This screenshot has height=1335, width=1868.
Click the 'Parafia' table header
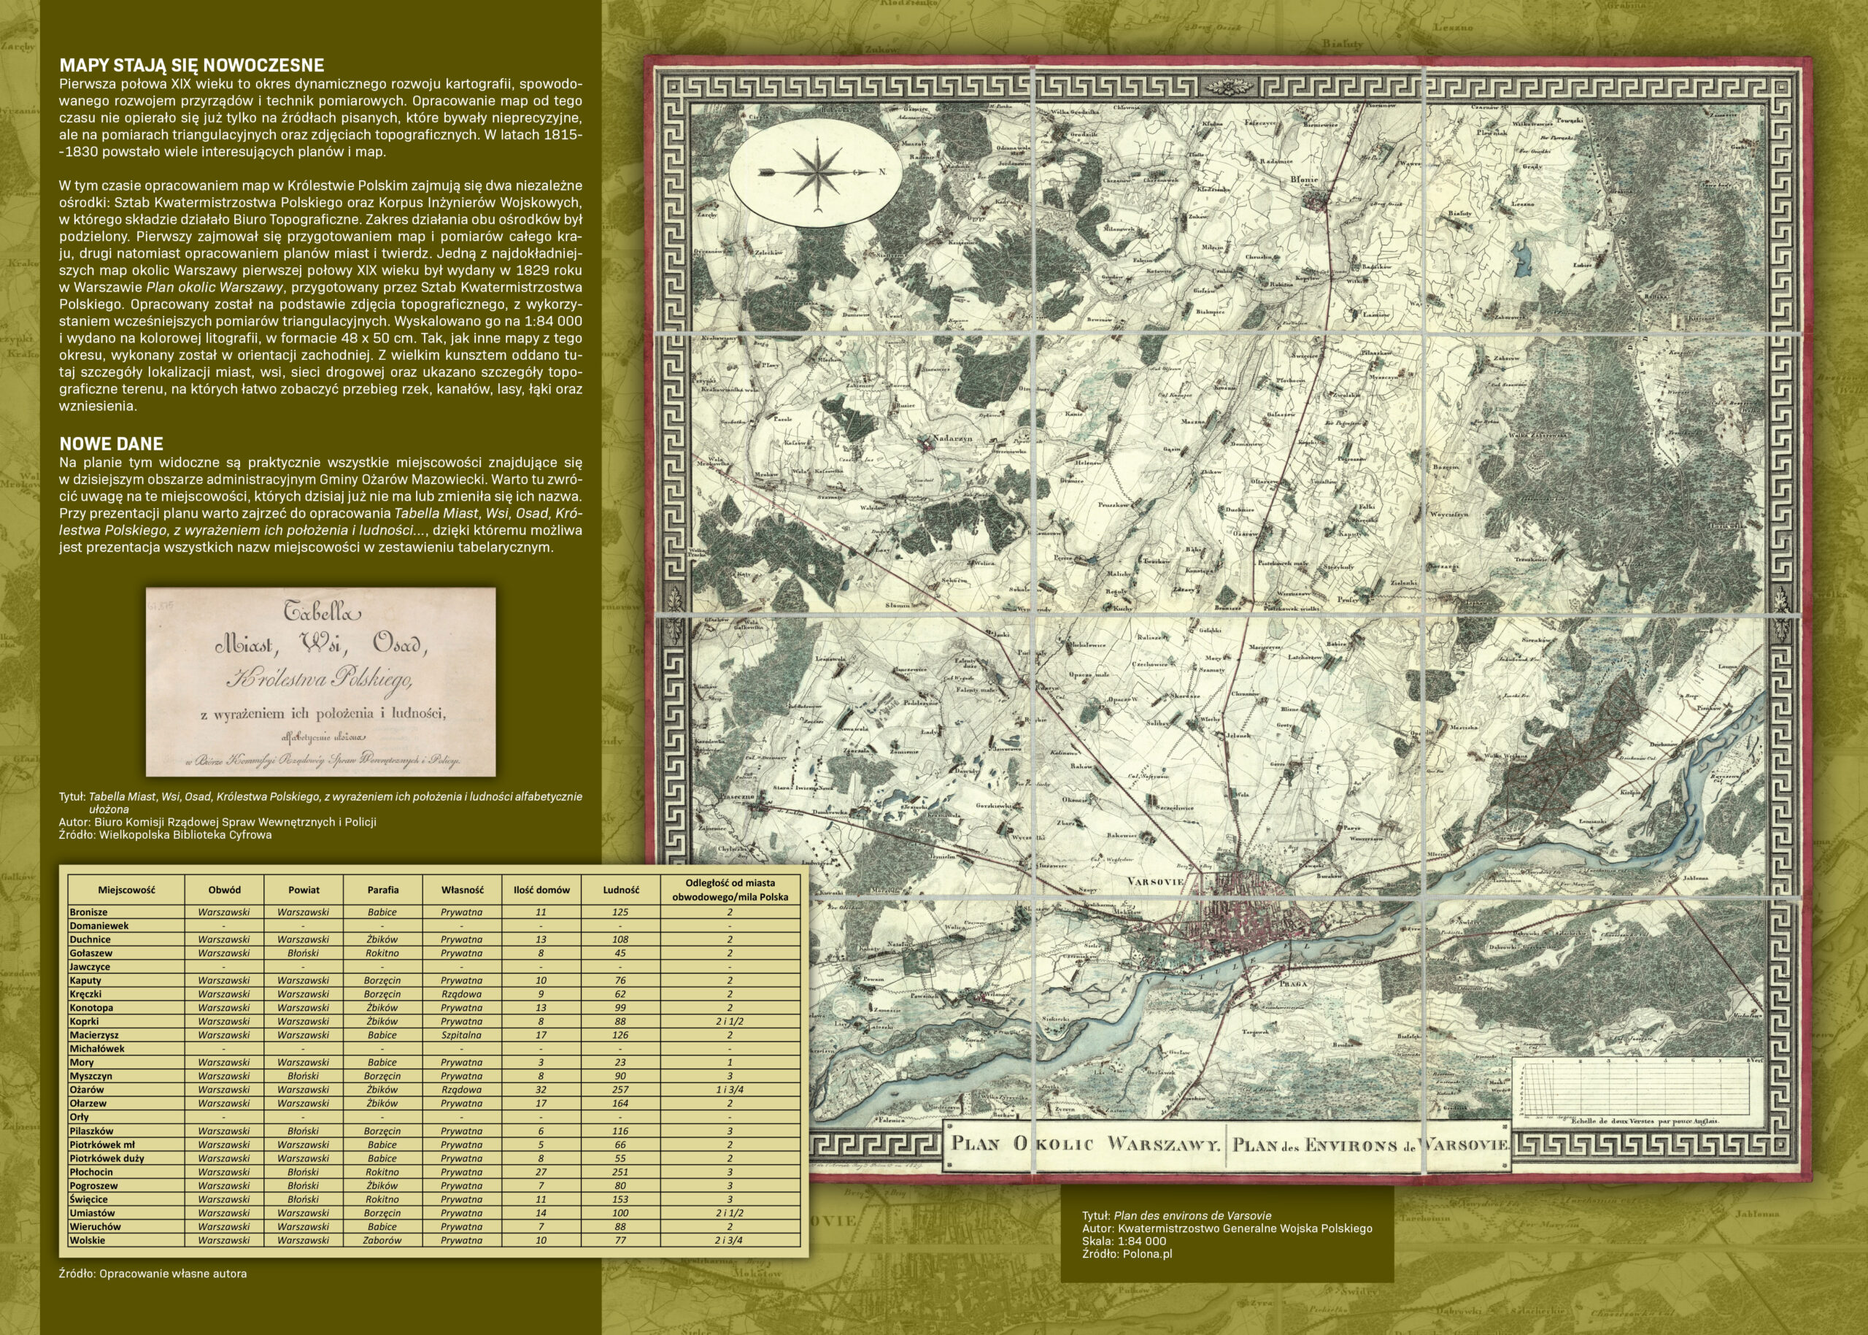coord(383,890)
